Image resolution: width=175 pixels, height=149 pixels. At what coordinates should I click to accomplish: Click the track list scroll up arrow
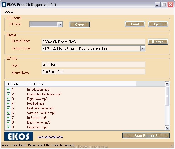click(x=167, y=84)
